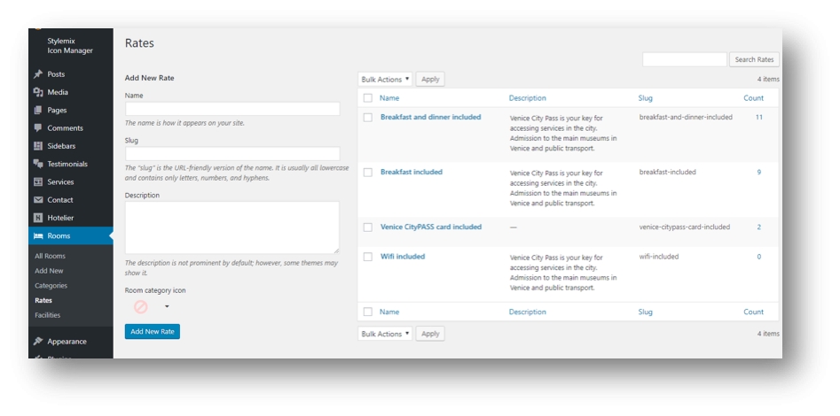The image size is (840, 416).
Task: Click the Testimonials icon in sidebar
Action: tap(38, 164)
